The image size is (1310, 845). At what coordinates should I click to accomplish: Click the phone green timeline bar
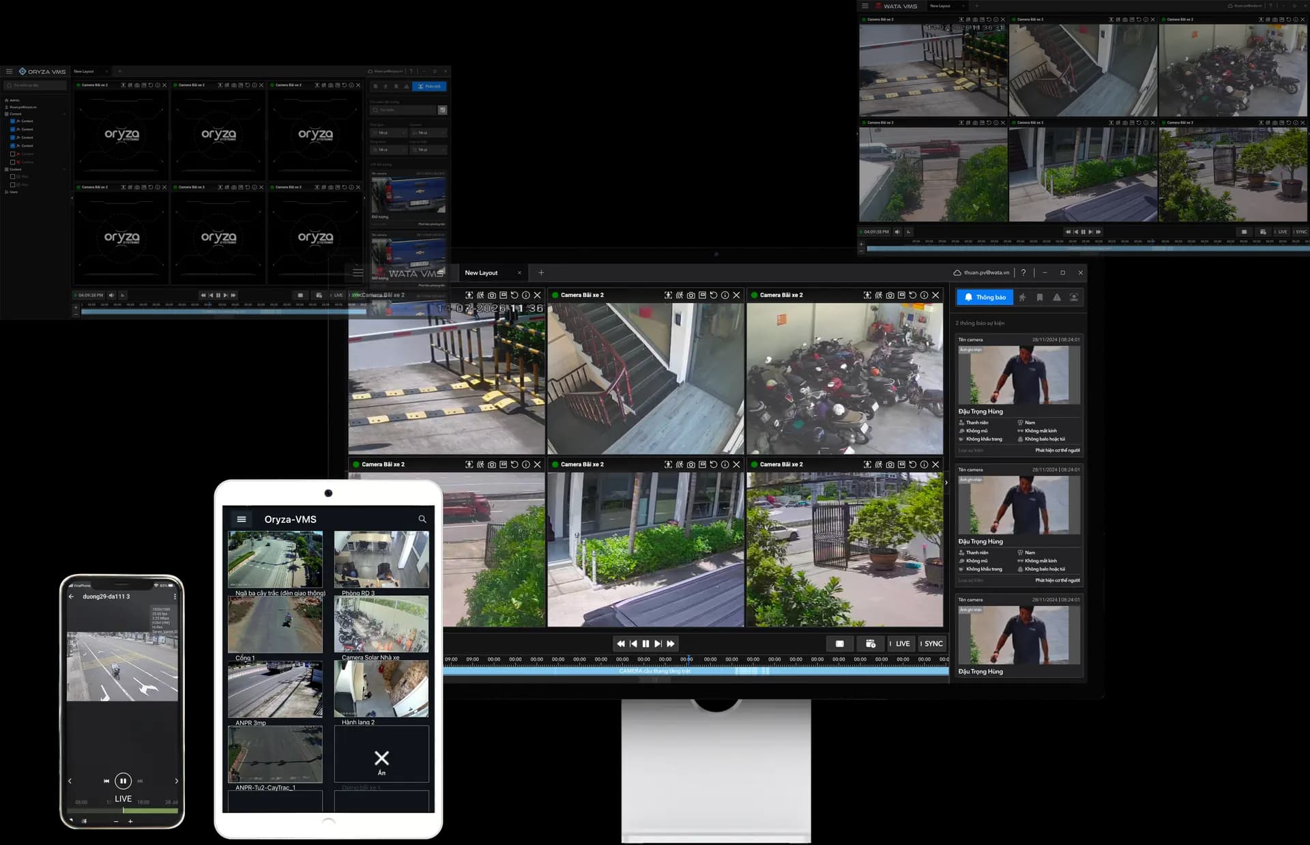tap(150, 811)
